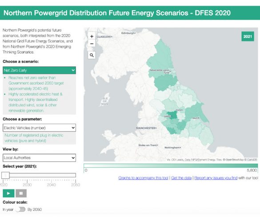Open Report any issues you find link

coord(216,178)
